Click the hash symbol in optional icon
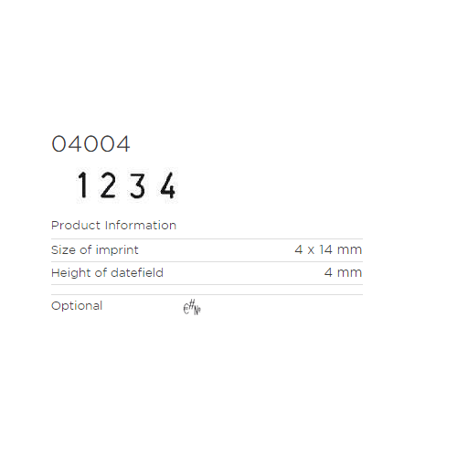Screen dimensions: 457x455 coord(192,304)
